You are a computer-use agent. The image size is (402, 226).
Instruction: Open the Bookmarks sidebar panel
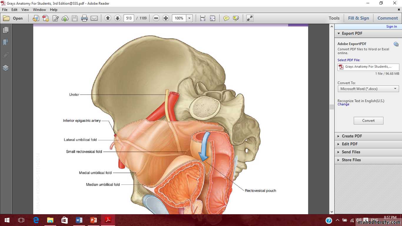(6, 43)
